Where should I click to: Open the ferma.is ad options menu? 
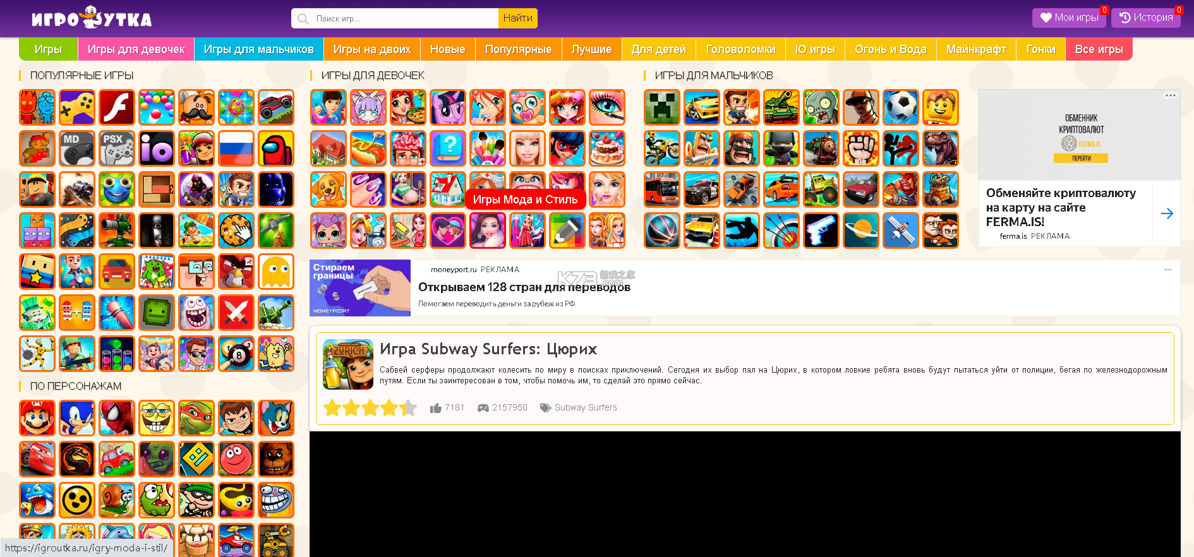pyautogui.click(x=1170, y=96)
